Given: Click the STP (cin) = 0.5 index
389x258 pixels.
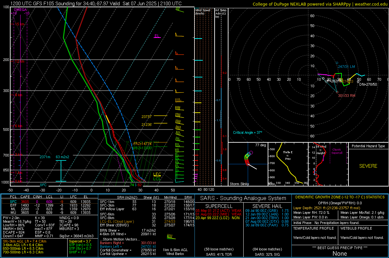Looking at the screenshot, I should 80,245.
